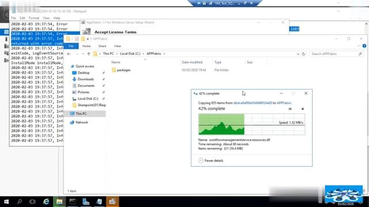The width and height of the screenshot is (369, 207).
Task: Open the View ribbon tab
Action: click(118, 46)
